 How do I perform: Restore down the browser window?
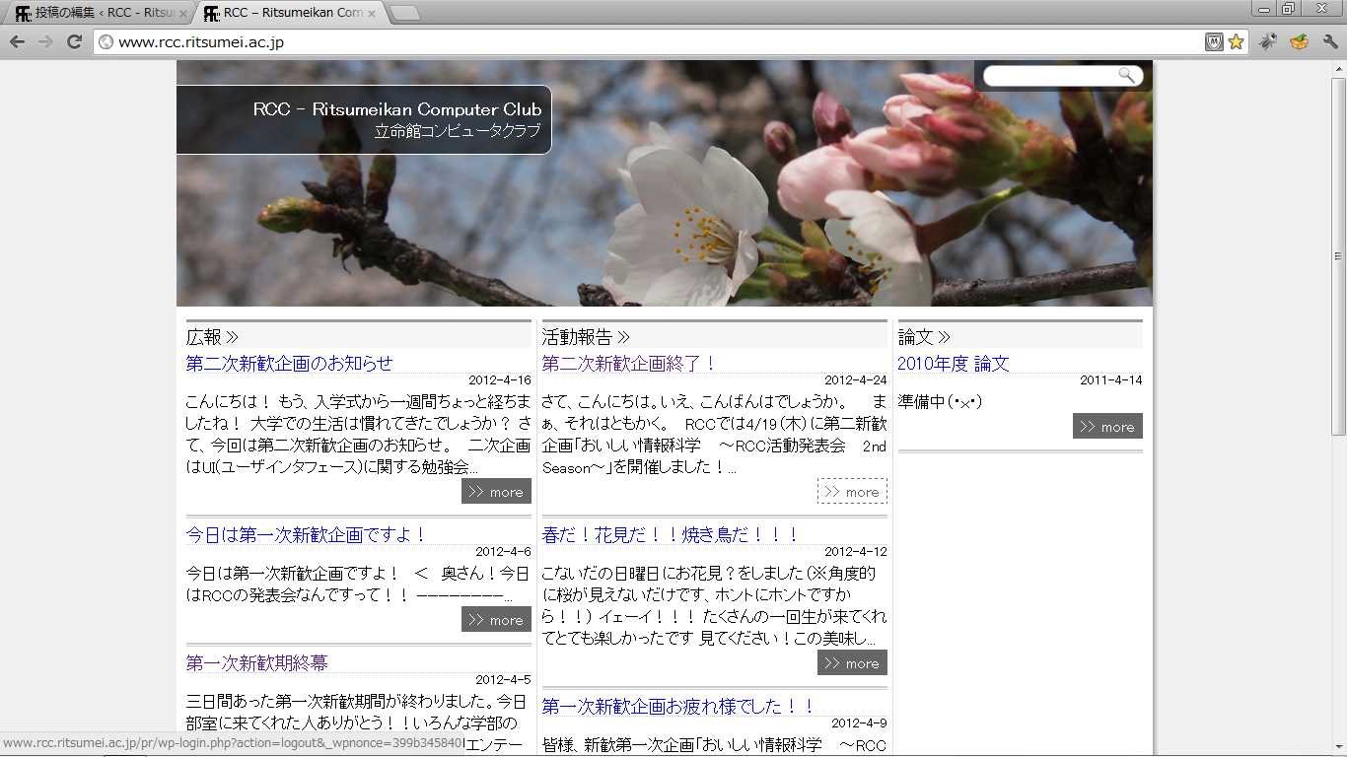click(x=1289, y=8)
